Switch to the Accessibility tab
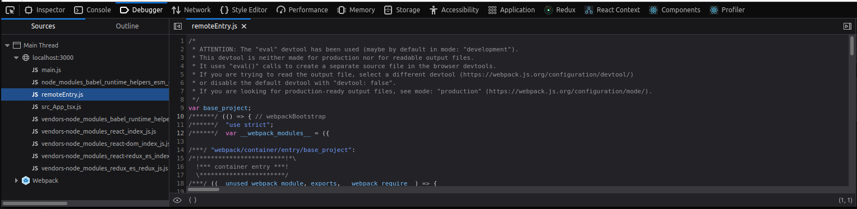857x209 pixels. click(x=454, y=9)
